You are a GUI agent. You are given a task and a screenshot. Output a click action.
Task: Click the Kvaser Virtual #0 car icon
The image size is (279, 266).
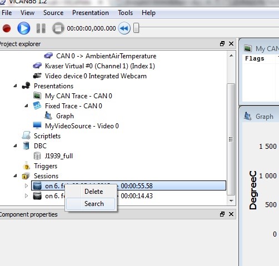(37, 66)
